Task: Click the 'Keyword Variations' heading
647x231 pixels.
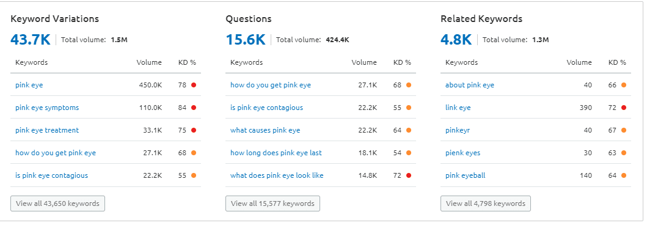Action: coord(55,19)
